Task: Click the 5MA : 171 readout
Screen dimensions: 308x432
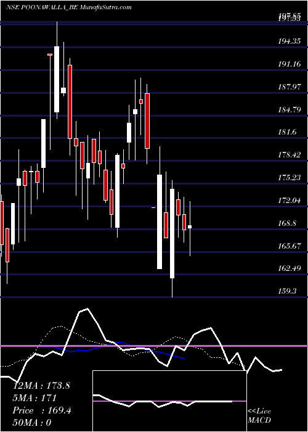Action: (34, 398)
